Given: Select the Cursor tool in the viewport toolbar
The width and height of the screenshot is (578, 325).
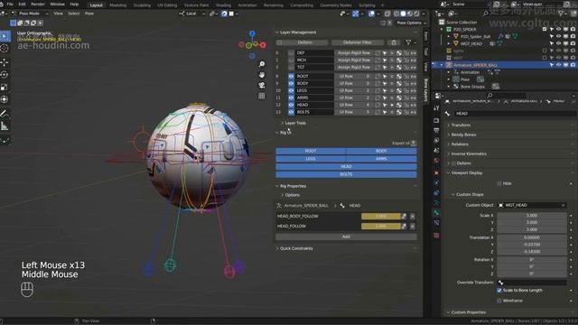Looking at the screenshot, I should coord(5,48).
